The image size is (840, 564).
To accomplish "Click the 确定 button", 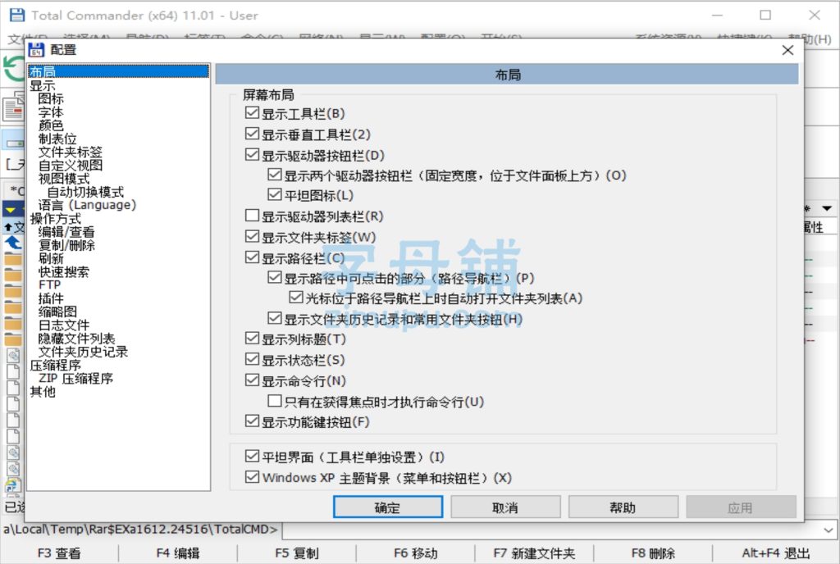I will click(388, 507).
